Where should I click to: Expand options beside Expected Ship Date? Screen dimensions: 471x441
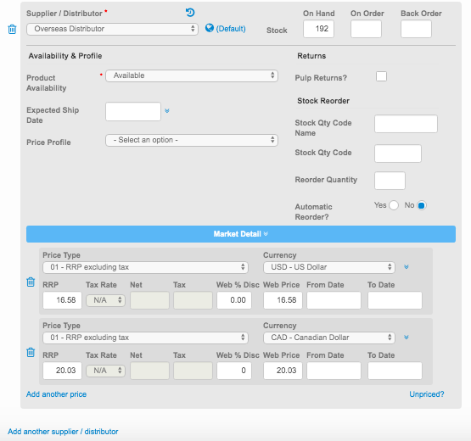tap(167, 111)
